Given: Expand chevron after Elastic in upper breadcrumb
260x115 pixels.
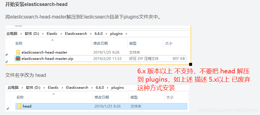Looking at the screenshot, I should coord(61,34).
